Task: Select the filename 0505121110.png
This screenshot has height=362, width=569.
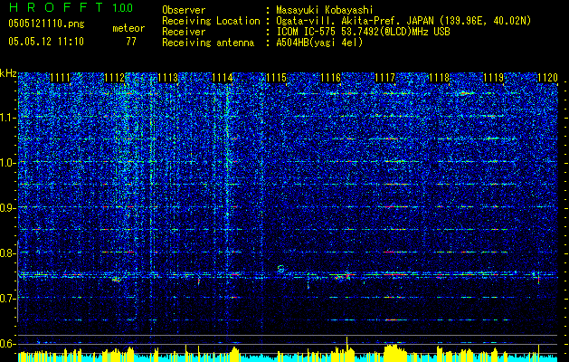Action: point(46,24)
